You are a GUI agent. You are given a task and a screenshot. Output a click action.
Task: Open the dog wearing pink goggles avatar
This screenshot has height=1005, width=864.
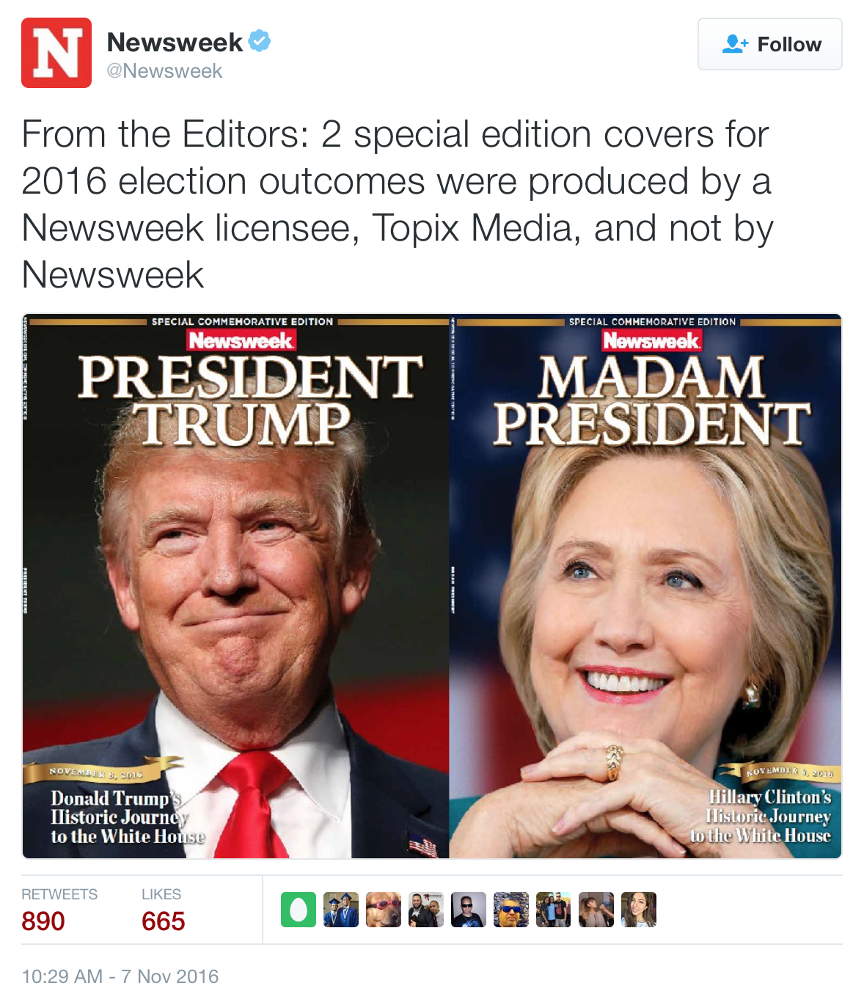384,910
